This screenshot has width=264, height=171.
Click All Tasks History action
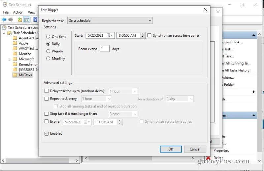tap(236, 70)
